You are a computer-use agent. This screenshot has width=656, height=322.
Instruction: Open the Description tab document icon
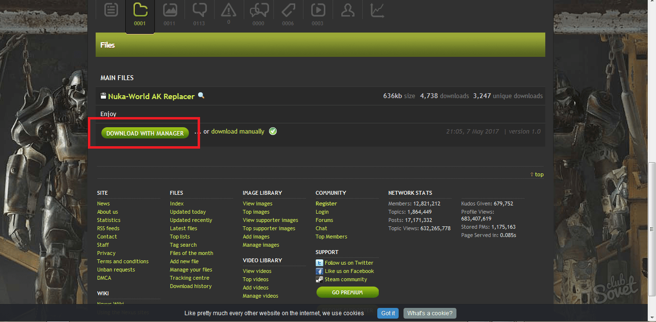111,10
